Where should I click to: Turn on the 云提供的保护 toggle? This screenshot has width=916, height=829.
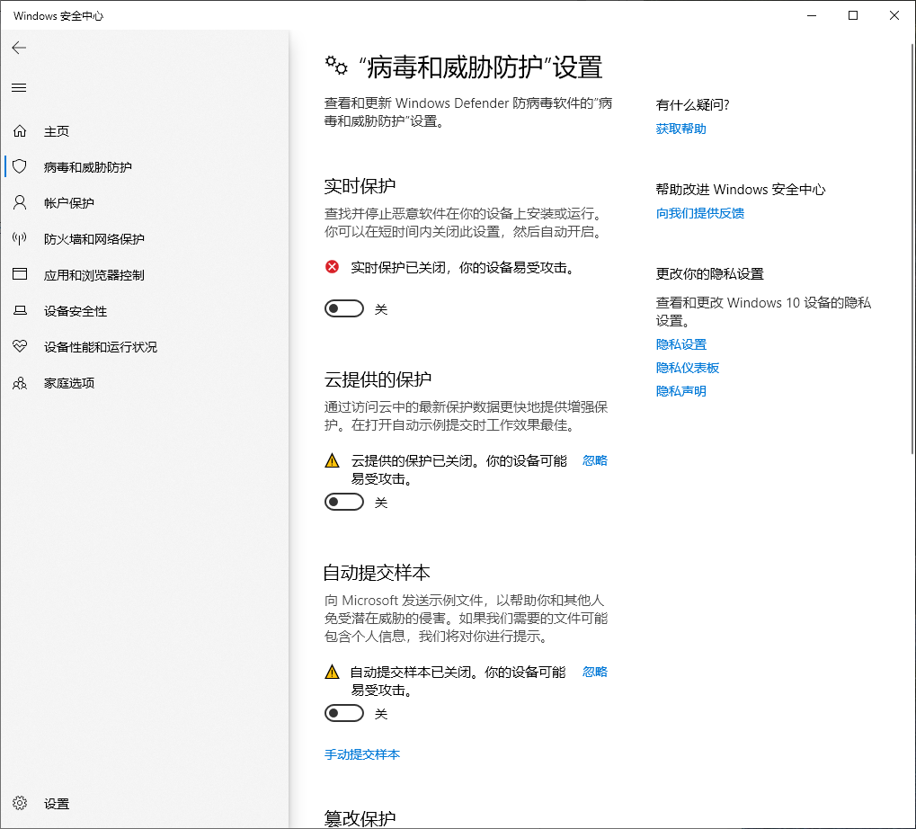(344, 502)
